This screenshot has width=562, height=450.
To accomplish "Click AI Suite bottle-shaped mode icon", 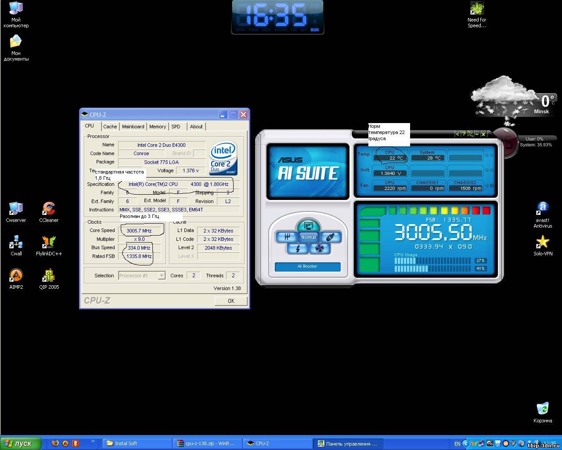I will click(330, 237).
